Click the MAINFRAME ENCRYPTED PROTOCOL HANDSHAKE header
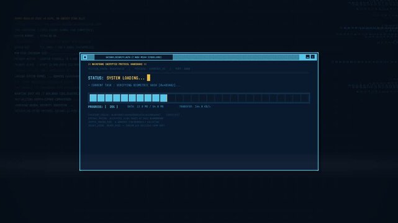This screenshot has width=398, height=223. point(117,64)
